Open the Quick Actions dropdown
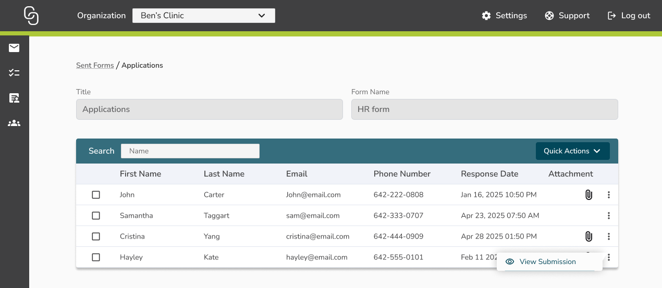Screen dimensions: 662x288 [572, 151]
